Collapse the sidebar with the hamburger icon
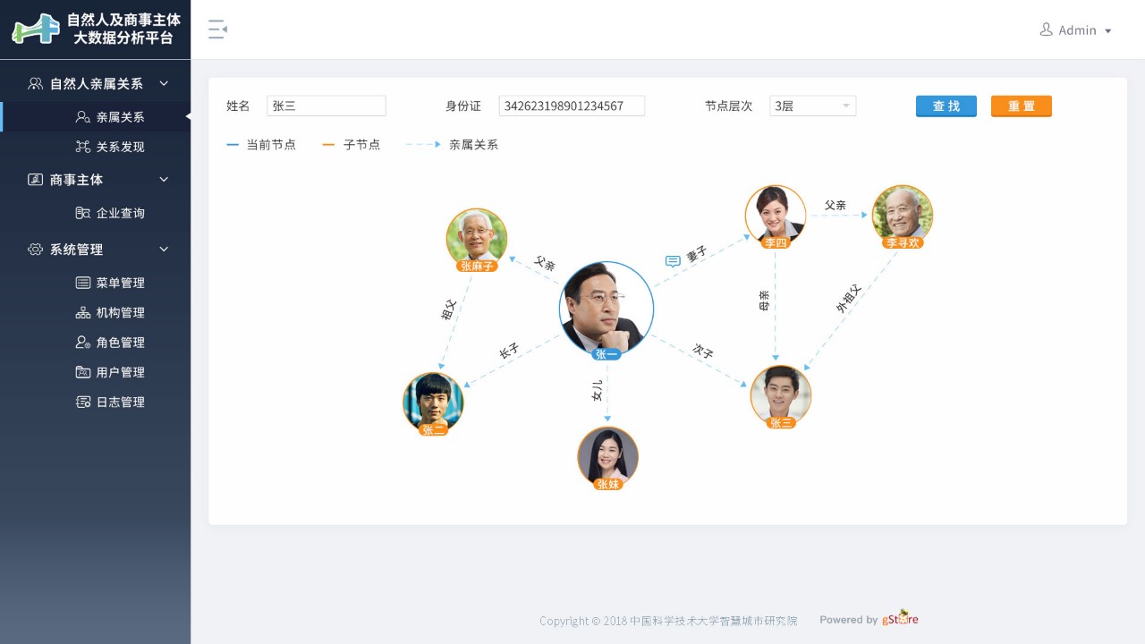 pyautogui.click(x=217, y=30)
